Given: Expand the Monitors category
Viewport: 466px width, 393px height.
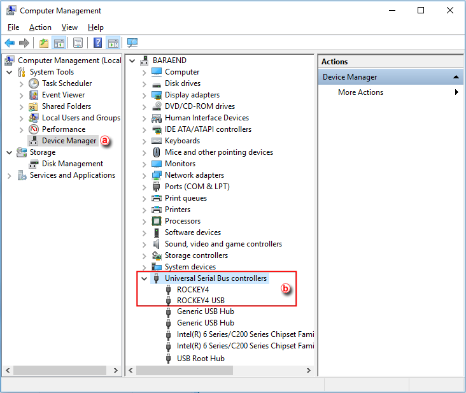Looking at the screenshot, I should 144,164.
